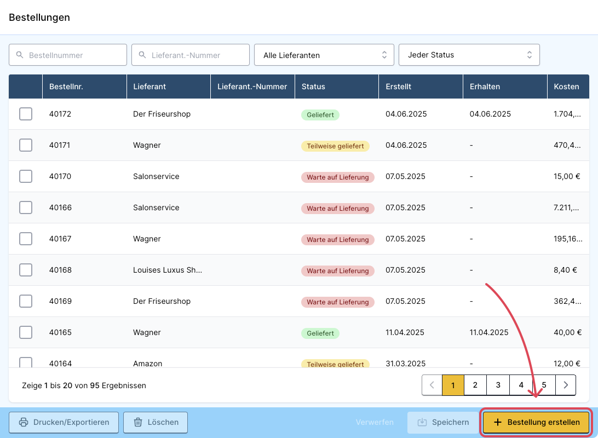Viewport: 598px width, 438px height.
Task: Click the Erhalten column header
Action: pyautogui.click(x=505, y=87)
